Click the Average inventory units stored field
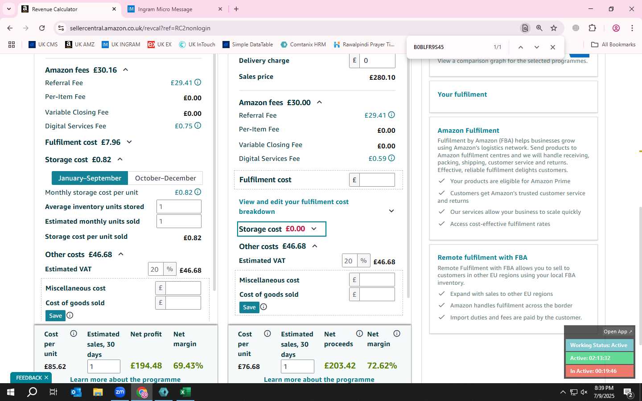The height and width of the screenshot is (401, 642). click(179, 207)
